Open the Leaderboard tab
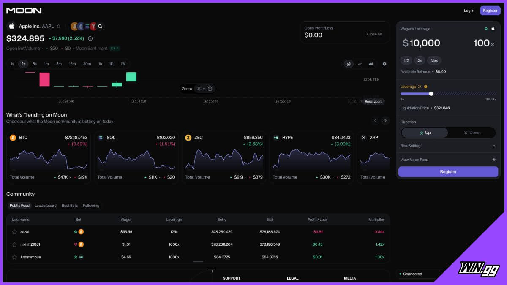The image size is (507, 285). click(46, 206)
